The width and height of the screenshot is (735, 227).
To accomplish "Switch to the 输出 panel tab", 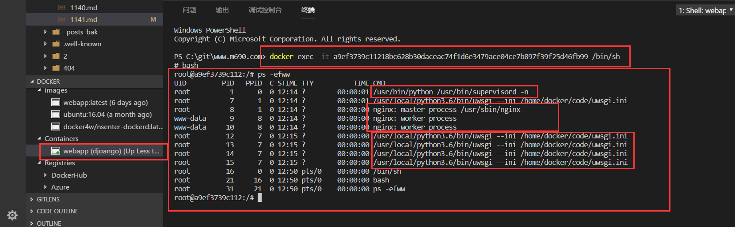I will [x=222, y=10].
